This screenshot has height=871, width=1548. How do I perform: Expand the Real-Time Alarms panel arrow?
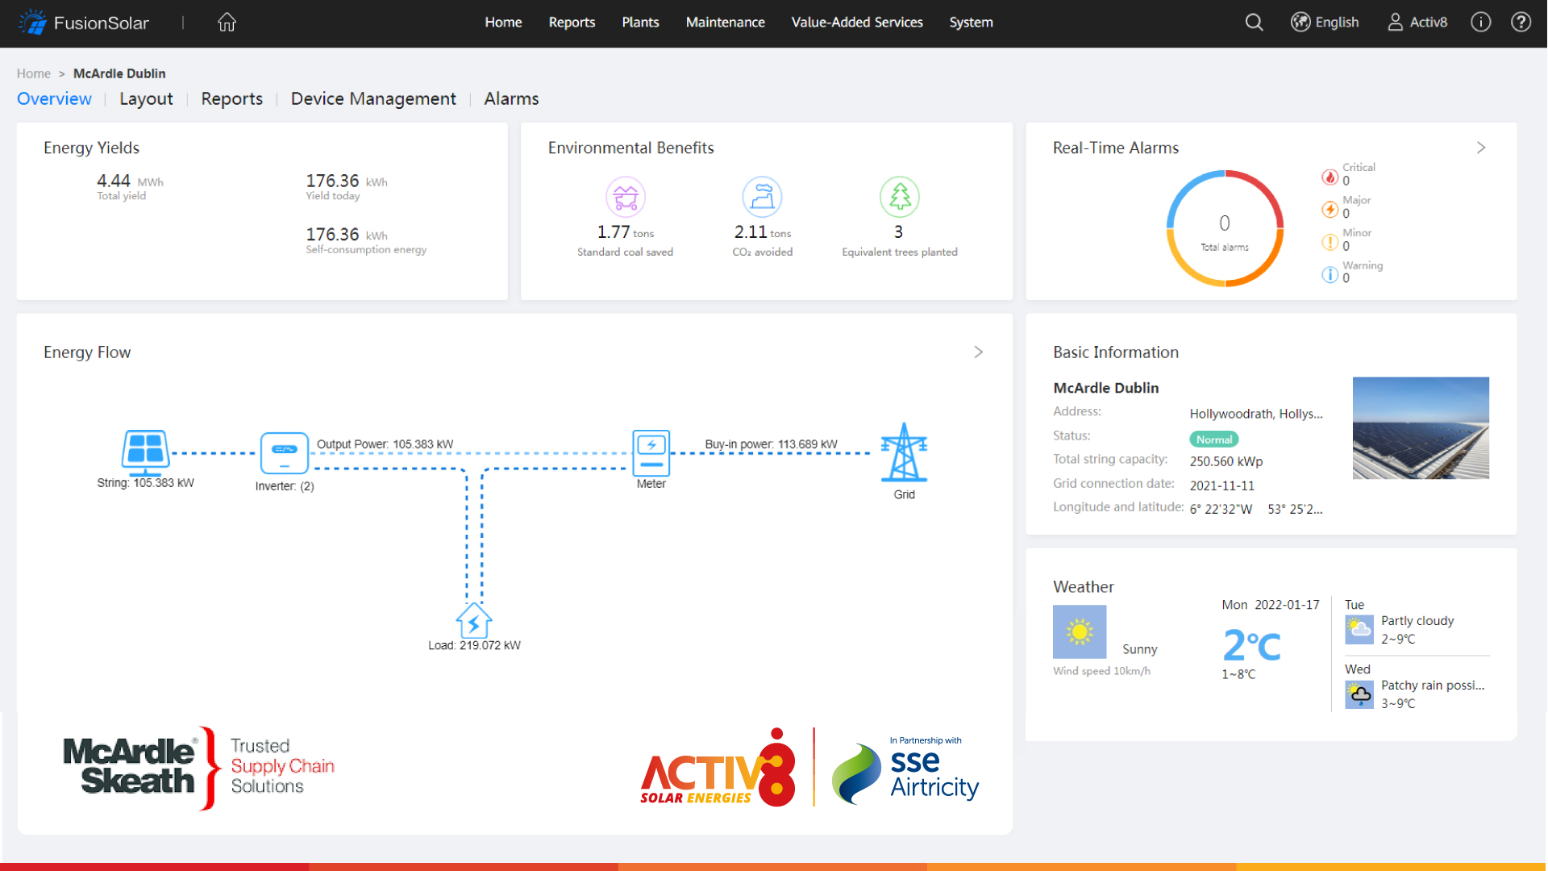[x=1481, y=148]
